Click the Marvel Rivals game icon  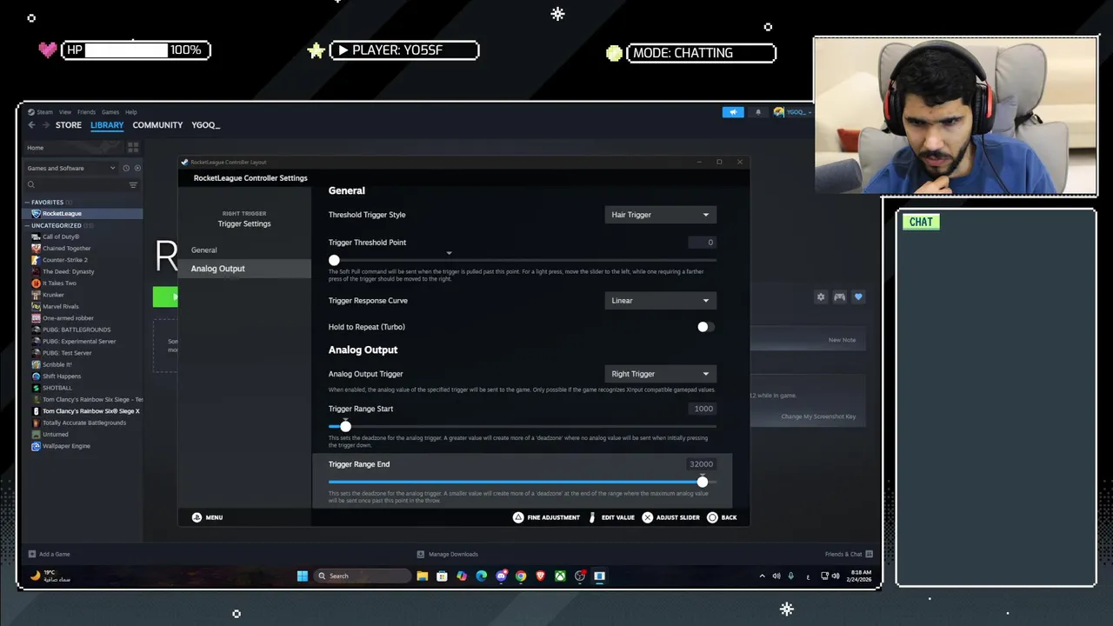(x=36, y=306)
